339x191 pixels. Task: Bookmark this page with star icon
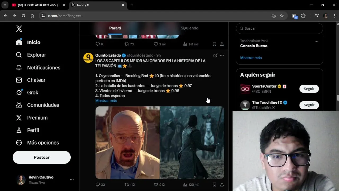tap(282, 16)
